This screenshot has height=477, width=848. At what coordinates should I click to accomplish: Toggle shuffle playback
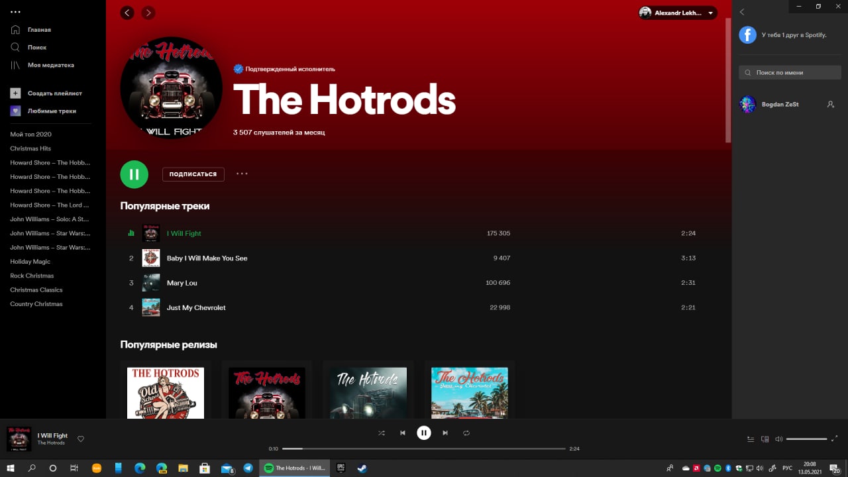click(381, 433)
